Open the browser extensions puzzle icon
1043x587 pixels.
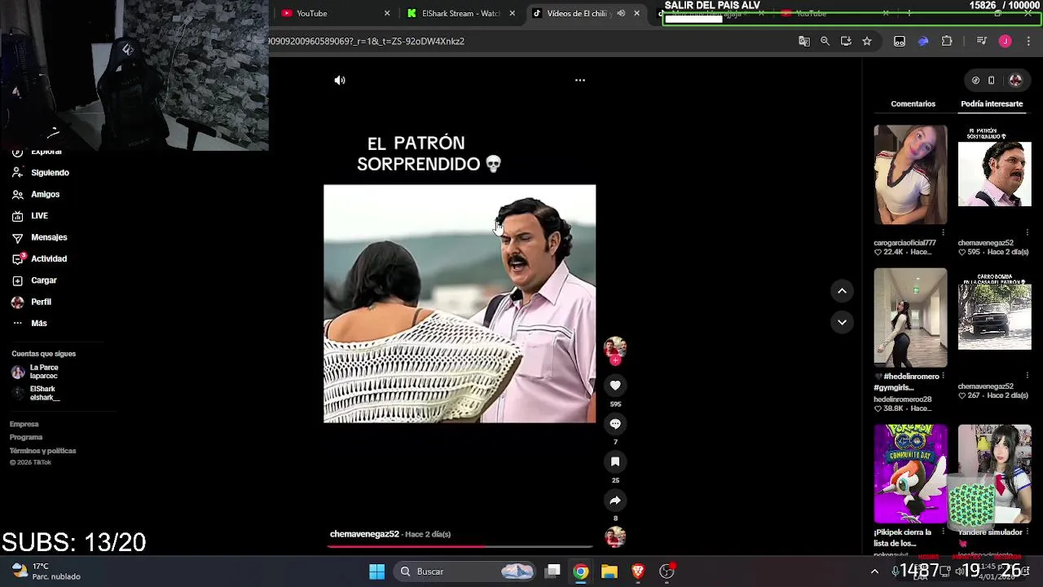coord(947,41)
